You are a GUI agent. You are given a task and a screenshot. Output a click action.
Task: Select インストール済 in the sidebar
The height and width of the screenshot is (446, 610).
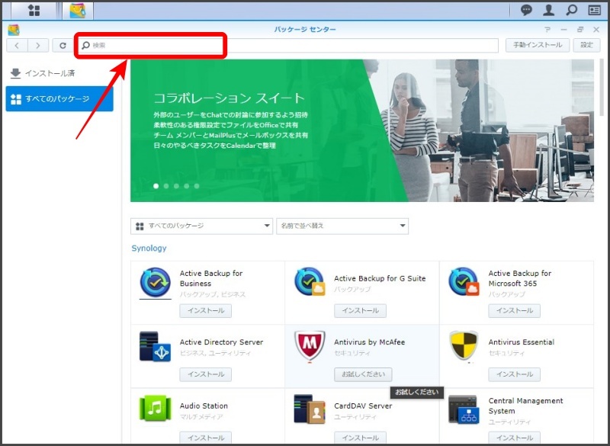(x=59, y=73)
